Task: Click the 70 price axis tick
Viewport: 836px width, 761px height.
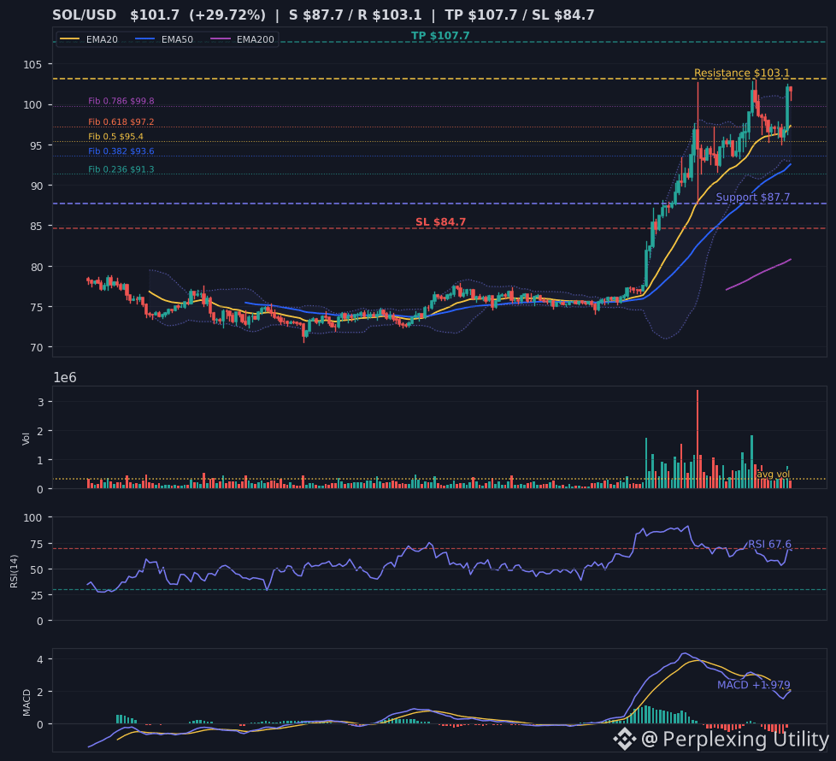Action: (x=37, y=348)
